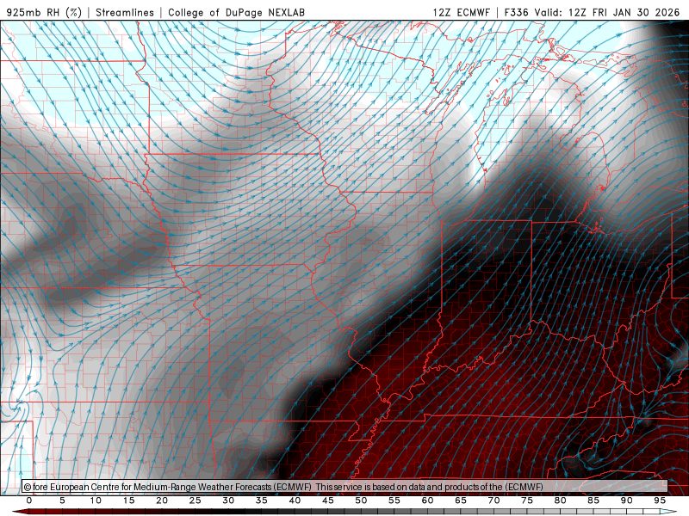Image resolution: width=689 pixels, height=516 pixels.
Task: Click the '12Z ECMWF' model label
Action: click(461, 12)
